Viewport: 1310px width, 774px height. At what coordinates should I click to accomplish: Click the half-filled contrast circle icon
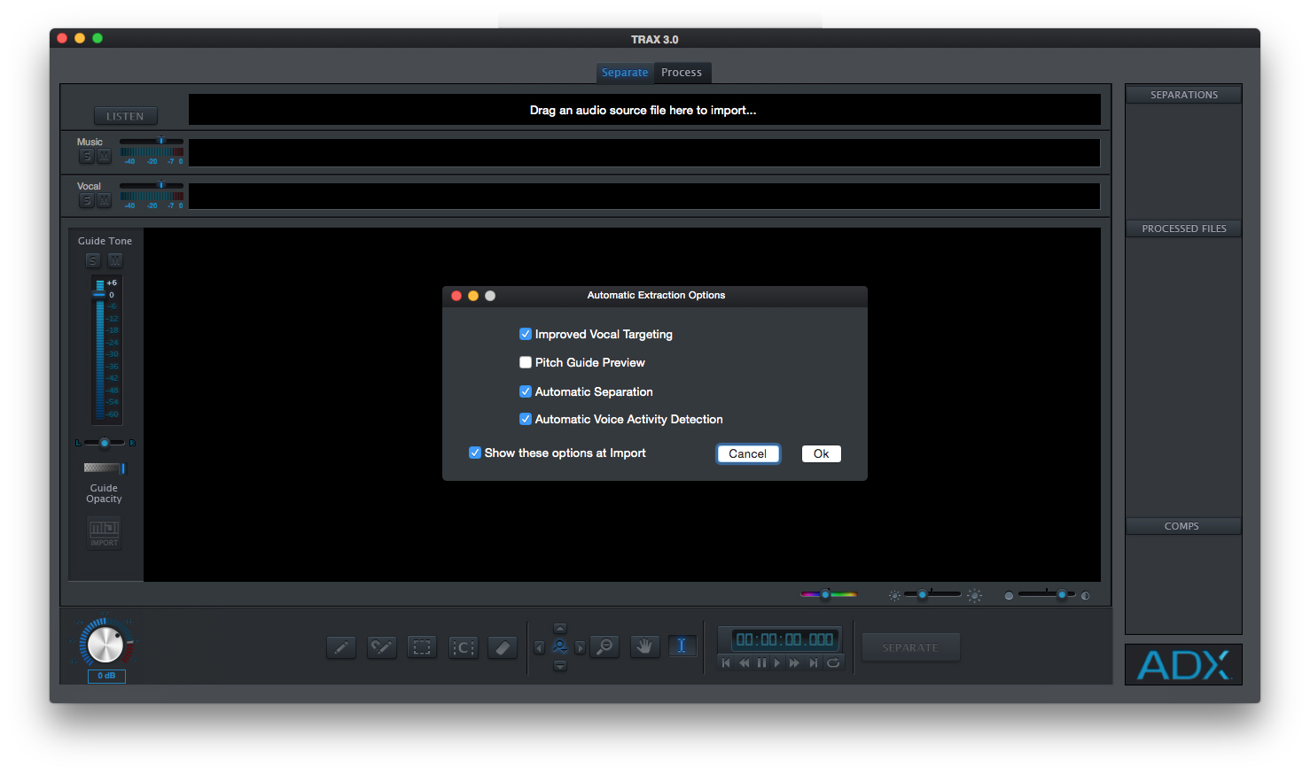tap(1086, 595)
